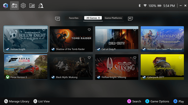Viewport: 188px width, 105px height.
Task: Click the Bluetooth status icon
Action: point(140,6)
